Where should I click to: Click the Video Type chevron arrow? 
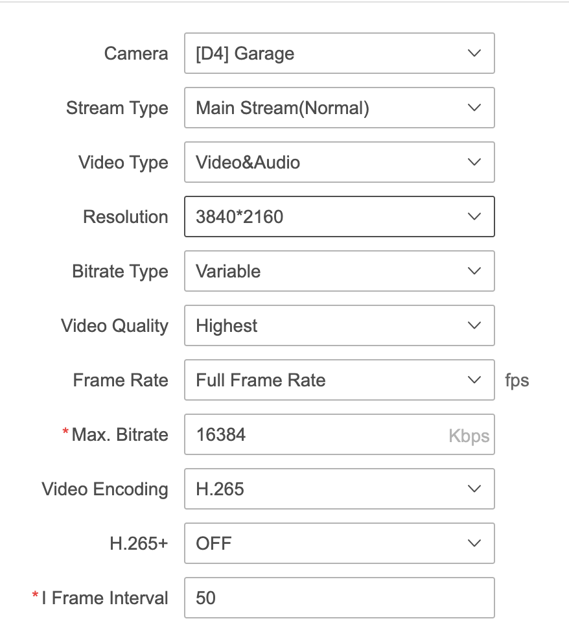[x=474, y=162]
